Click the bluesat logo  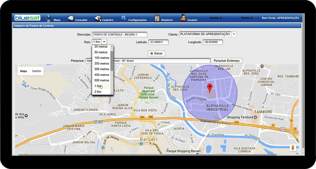pos(27,18)
